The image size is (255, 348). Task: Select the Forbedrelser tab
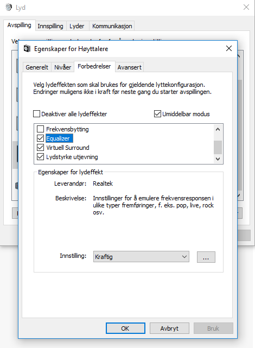click(94, 66)
